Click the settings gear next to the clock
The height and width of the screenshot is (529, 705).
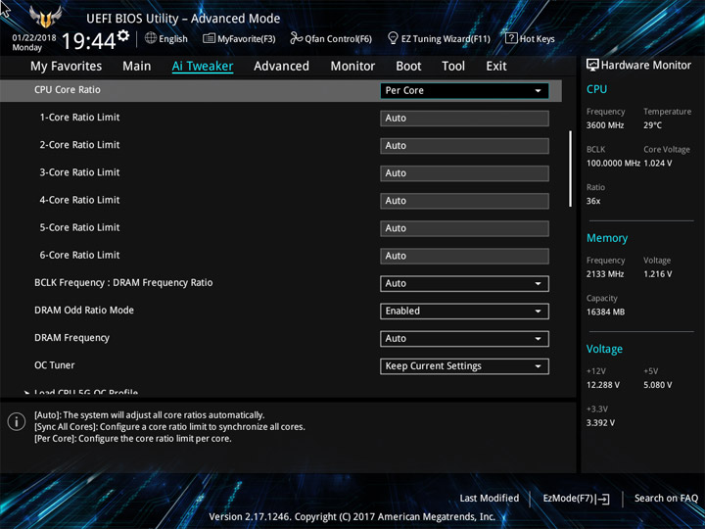pos(123,35)
